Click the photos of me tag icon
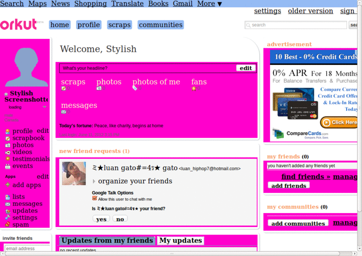The width and height of the screenshot is (362, 256). [135, 88]
